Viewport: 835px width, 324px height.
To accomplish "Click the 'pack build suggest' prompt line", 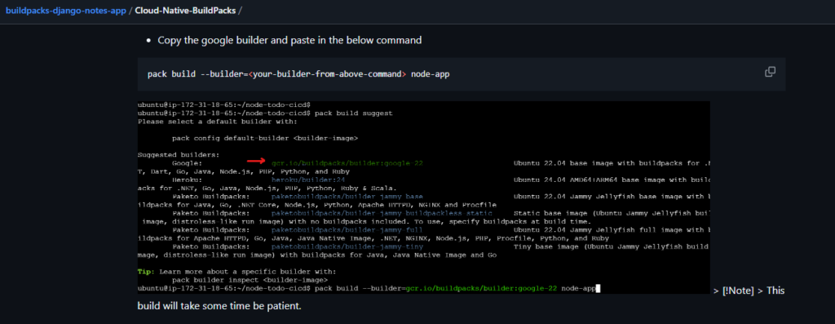I will pos(265,113).
